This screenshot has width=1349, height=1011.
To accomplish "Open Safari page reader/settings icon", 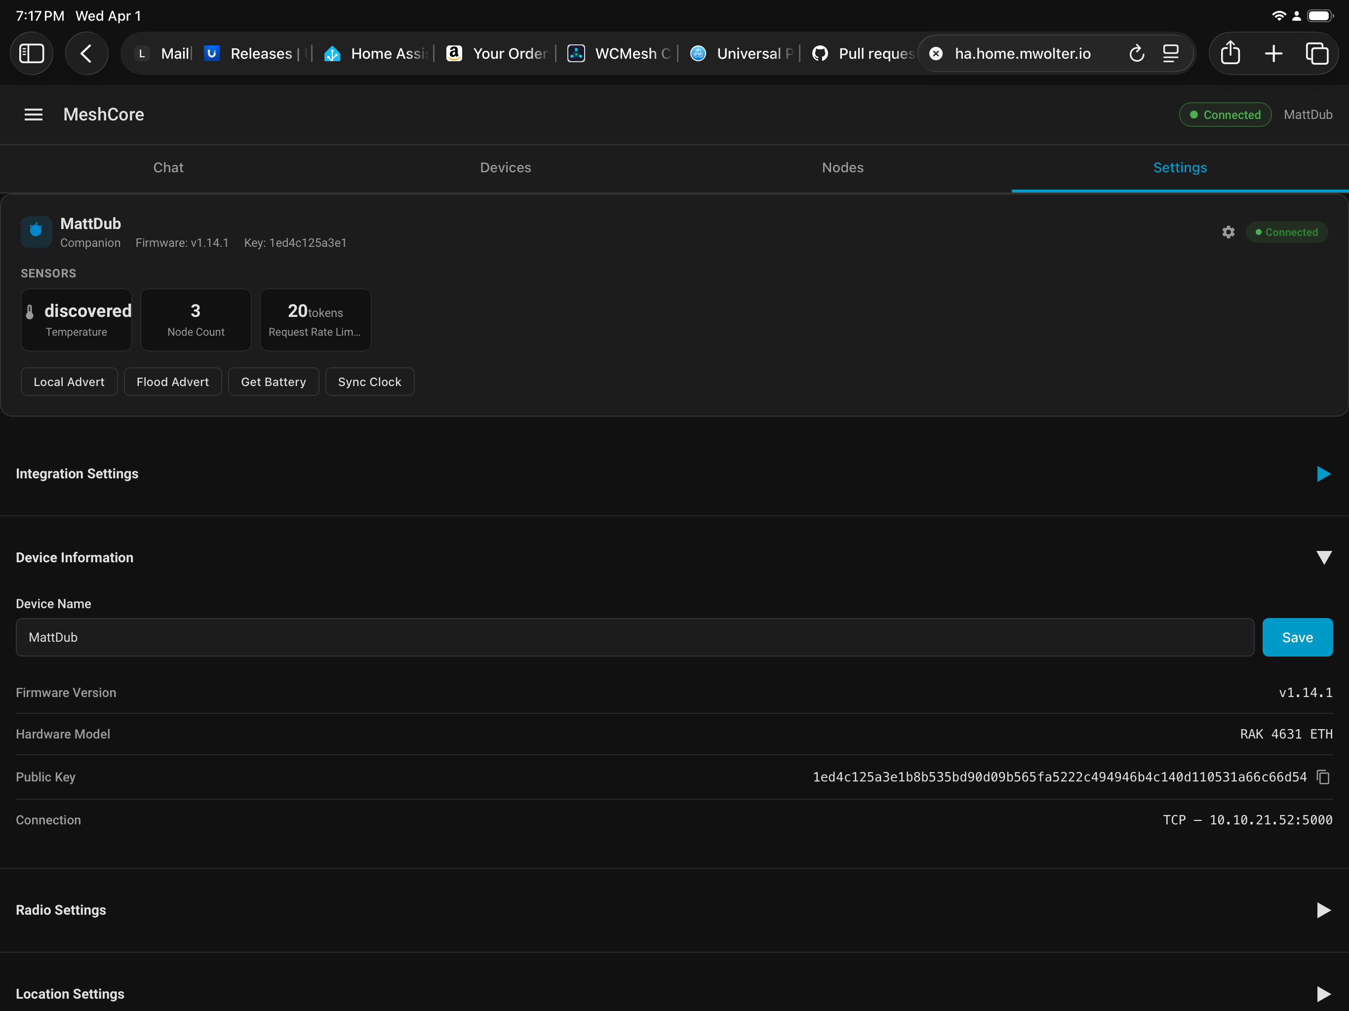I will tap(1170, 54).
